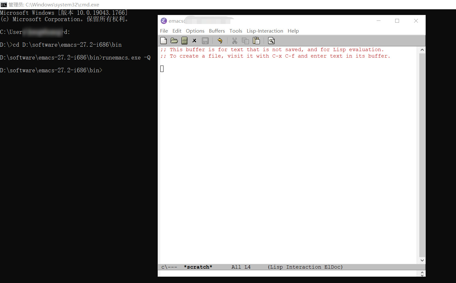This screenshot has width=456, height=283.
Task: Open the Lisp-Interaction menu
Action: click(x=265, y=31)
